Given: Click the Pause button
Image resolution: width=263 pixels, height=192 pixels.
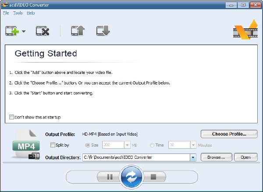Looking at the screenshot, I should [x=110, y=177].
